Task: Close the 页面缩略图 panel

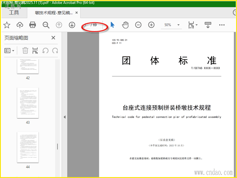Action: tap(53, 38)
